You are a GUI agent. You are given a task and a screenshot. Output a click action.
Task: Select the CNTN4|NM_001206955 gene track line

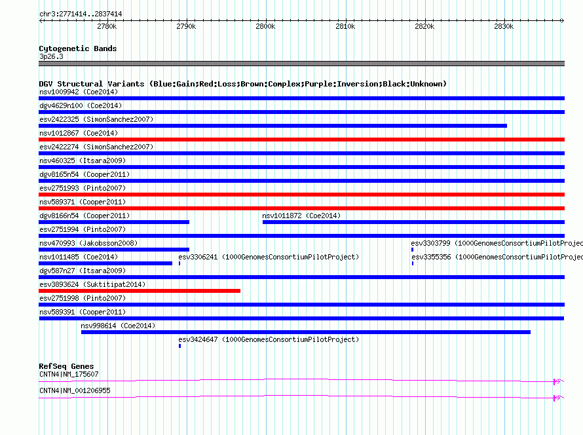[x=301, y=397]
